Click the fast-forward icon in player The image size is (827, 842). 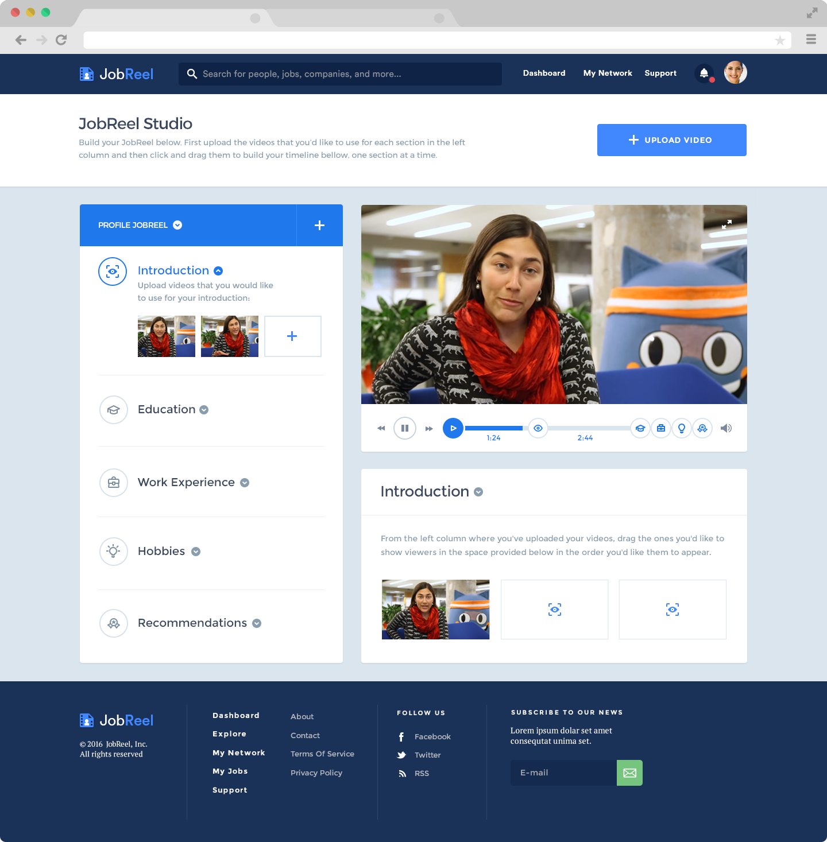(429, 429)
